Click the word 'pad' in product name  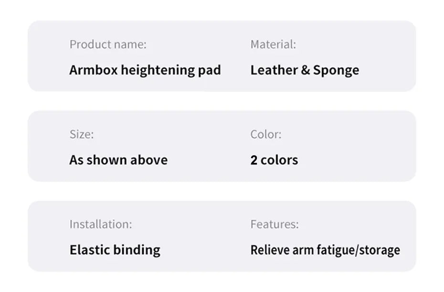click(209, 70)
